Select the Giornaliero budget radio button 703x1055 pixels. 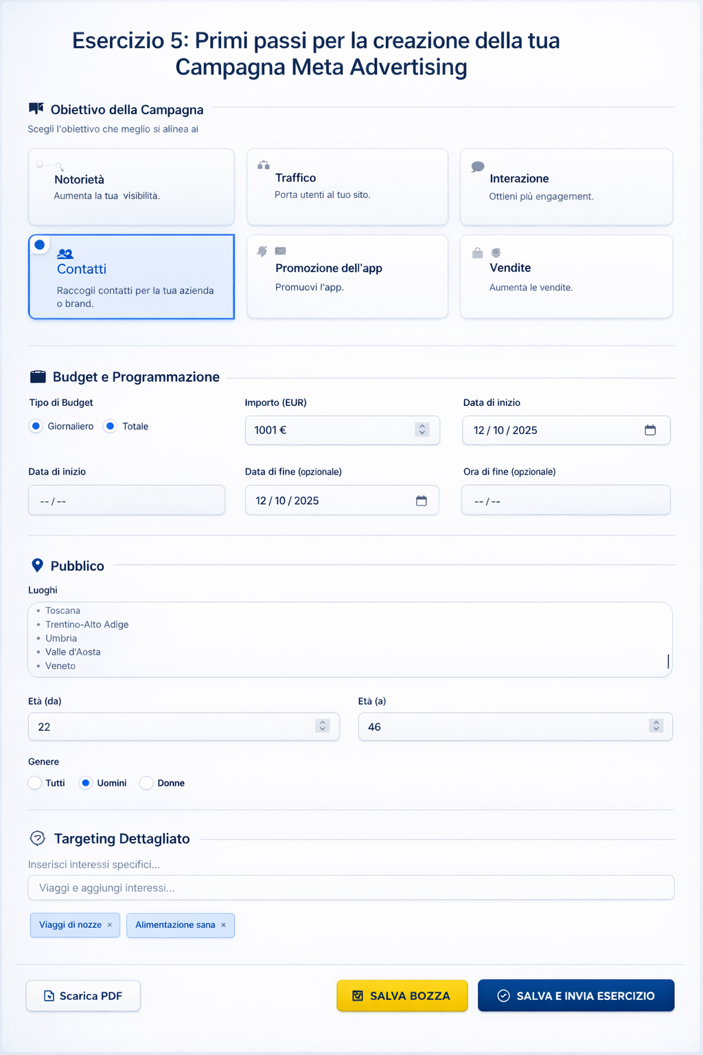36,426
